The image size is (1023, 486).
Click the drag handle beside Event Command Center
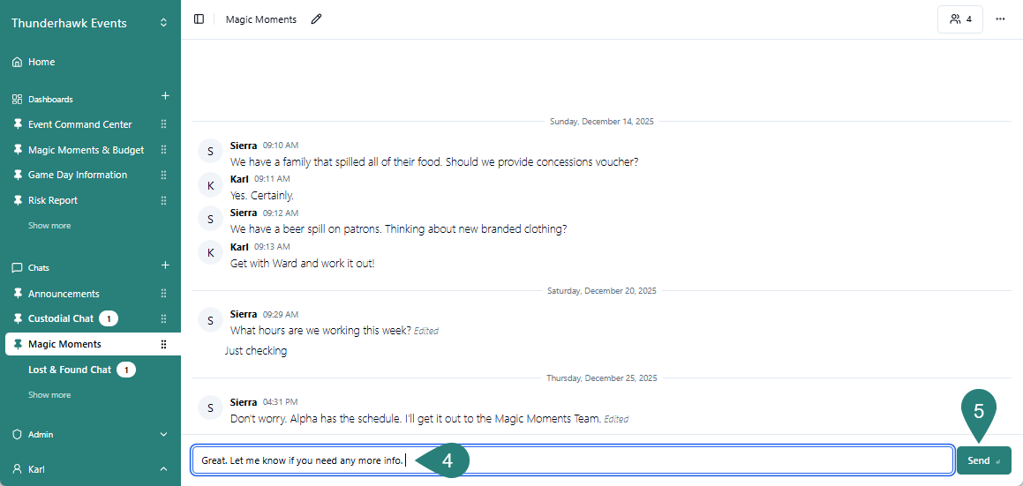click(x=163, y=124)
